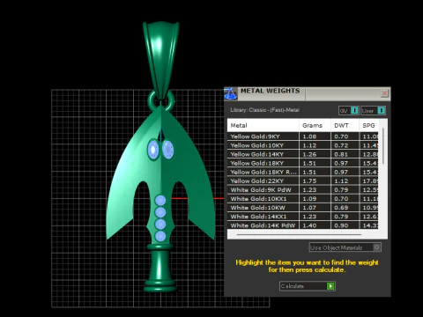
Task: Click the 1.12 grams value for 10KY
Action: pyautogui.click(x=309, y=145)
